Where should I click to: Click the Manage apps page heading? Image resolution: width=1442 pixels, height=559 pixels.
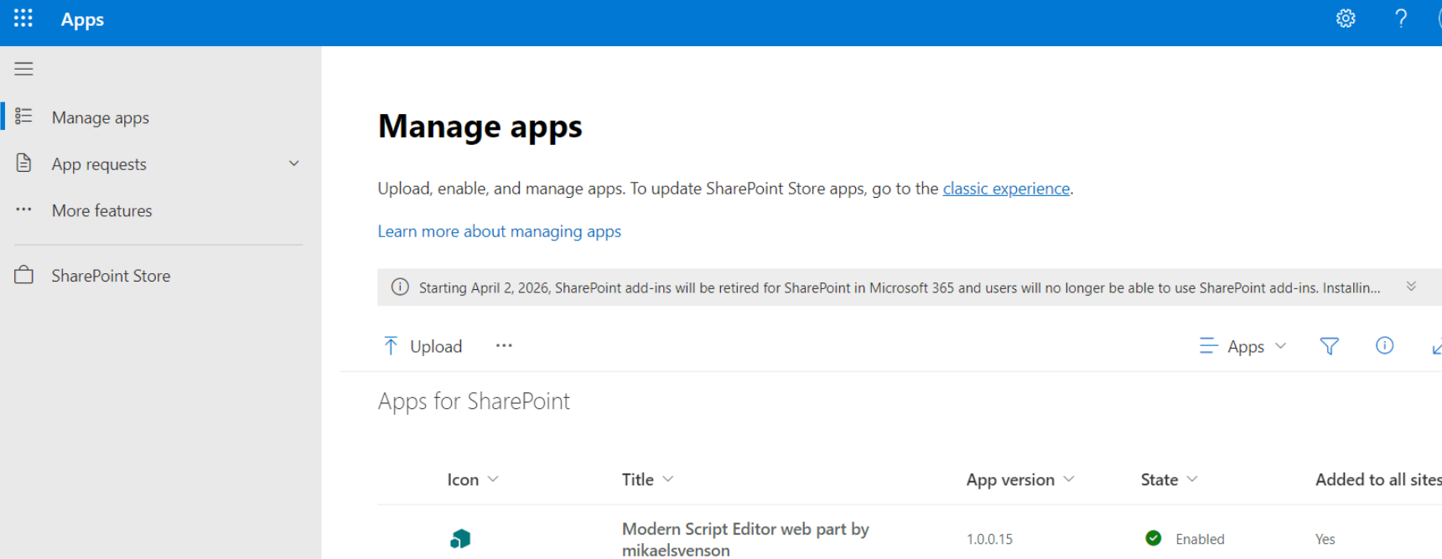click(x=480, y=127)
